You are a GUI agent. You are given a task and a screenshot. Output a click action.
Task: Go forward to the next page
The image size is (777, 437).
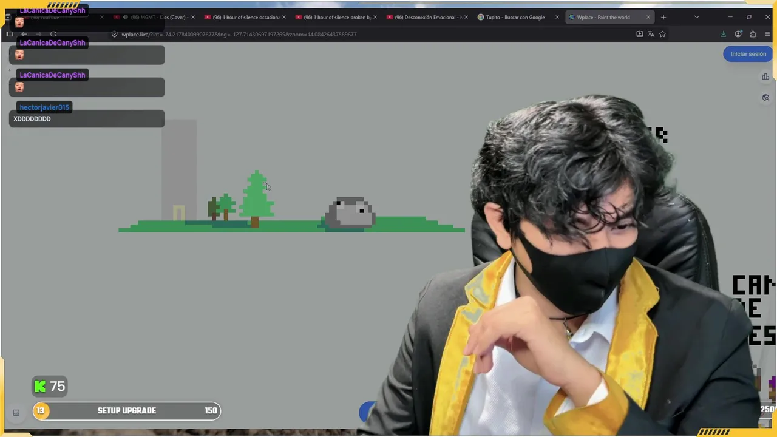pyautogui.click(x=39, y=34)
